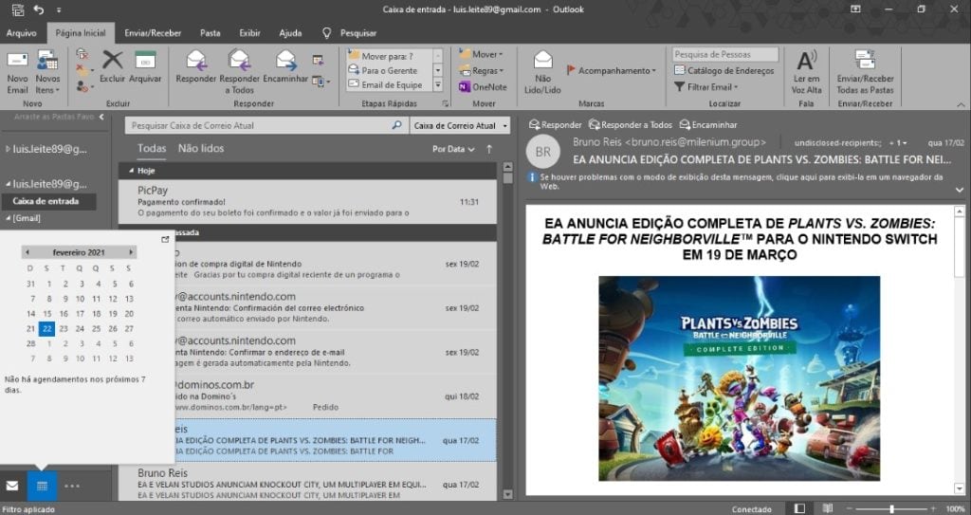Open Bruno Reis KNOCKOUT CITY email
Image resolution: width=971 pixels, height=515 pixels.
click(x=307, y=484)
